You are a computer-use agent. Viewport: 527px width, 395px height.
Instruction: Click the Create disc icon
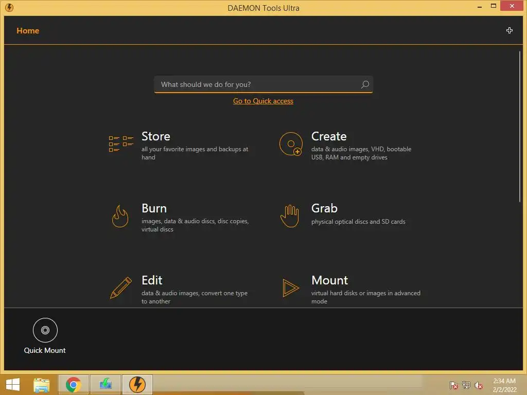291,144
